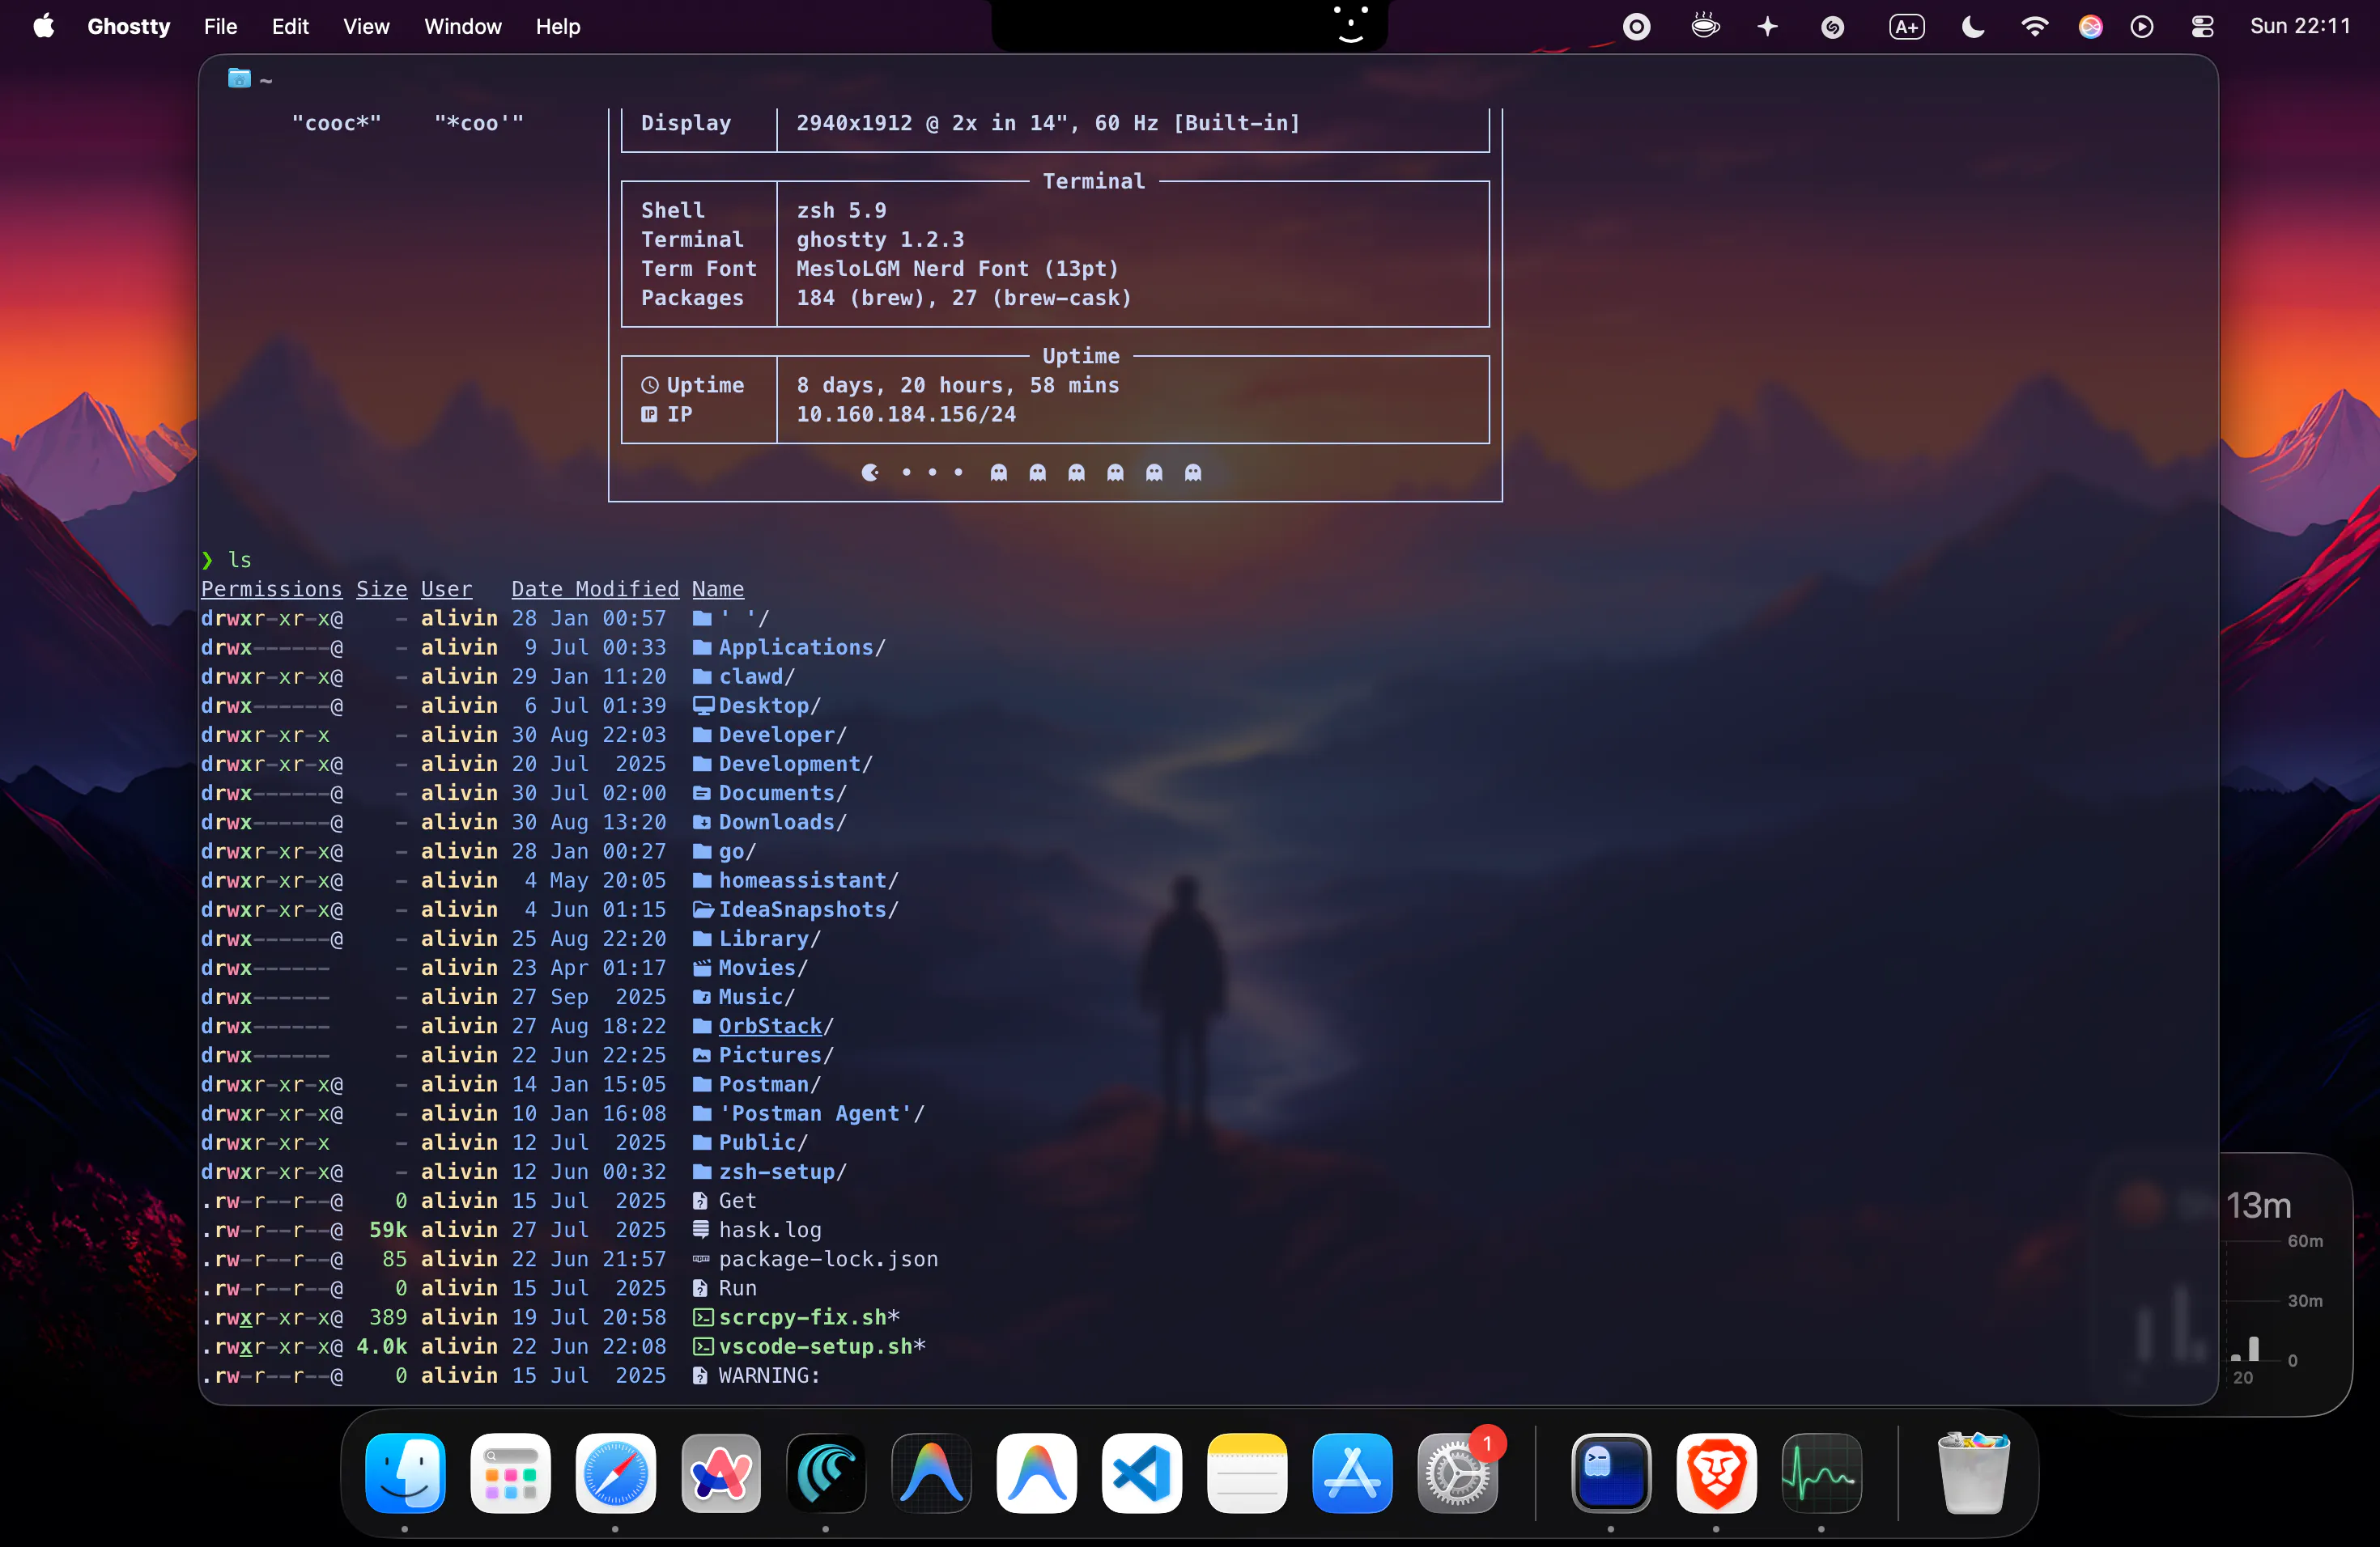The width and height of the screenshot is (2380, 1547).
Task: Click the underlined OrbStack link
Action: point(770,1025)
